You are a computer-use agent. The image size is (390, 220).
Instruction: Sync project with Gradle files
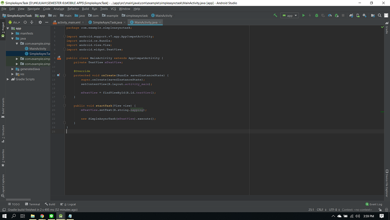(351, 16)
